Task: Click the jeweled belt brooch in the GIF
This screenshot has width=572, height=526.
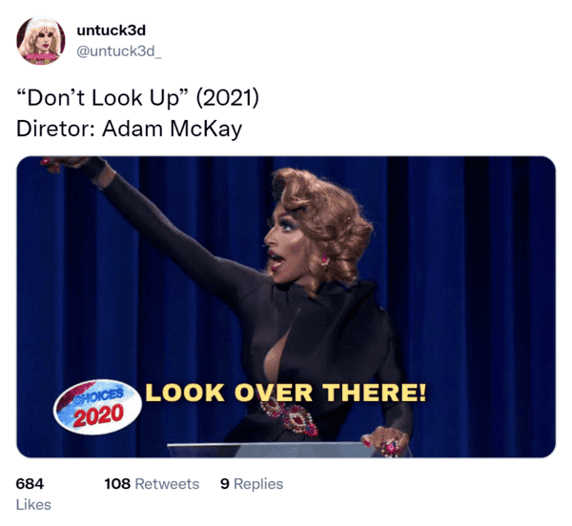Action: click(x=289, y=415)
